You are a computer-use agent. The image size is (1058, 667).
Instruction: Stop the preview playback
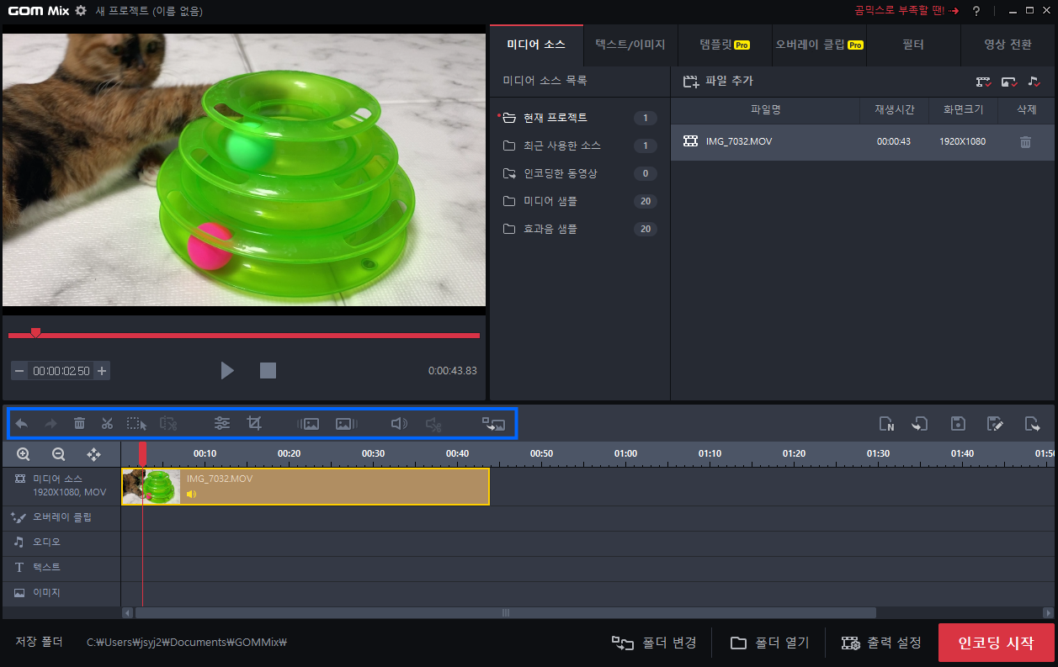268,371
